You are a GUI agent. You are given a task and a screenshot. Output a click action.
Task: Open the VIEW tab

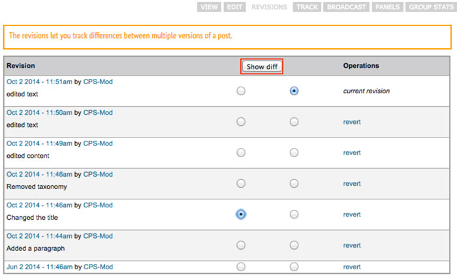pyautogui.click(x=209, y=7)
